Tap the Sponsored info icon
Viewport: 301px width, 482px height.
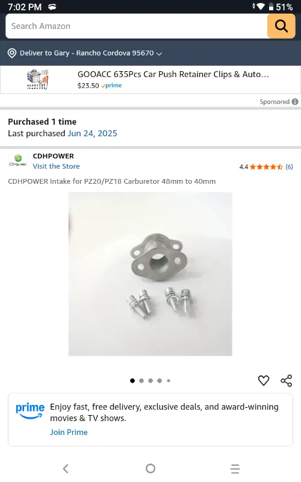(295, 102)
